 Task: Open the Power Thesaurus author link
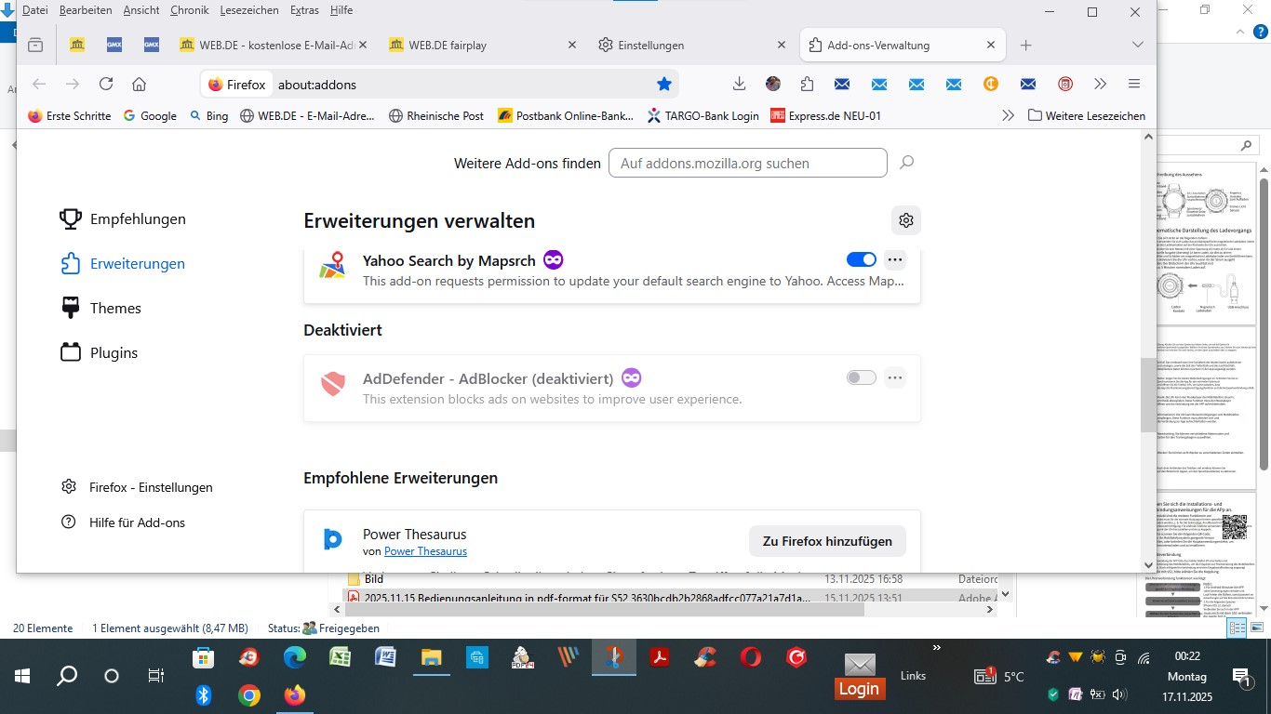[x=425, y=551]
